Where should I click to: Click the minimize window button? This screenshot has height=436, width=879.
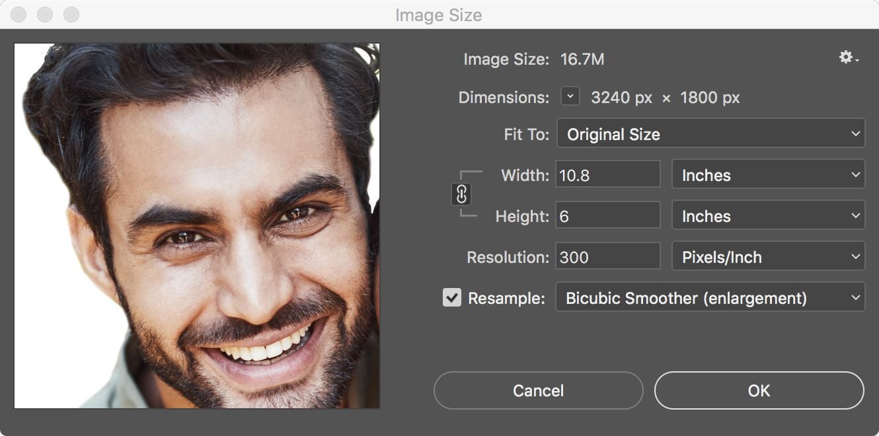click(46, 15)
